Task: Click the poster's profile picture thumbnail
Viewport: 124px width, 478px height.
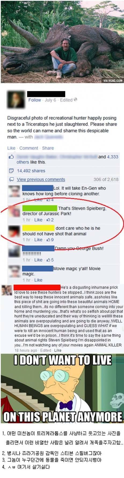Action: [x=16, y=100]
